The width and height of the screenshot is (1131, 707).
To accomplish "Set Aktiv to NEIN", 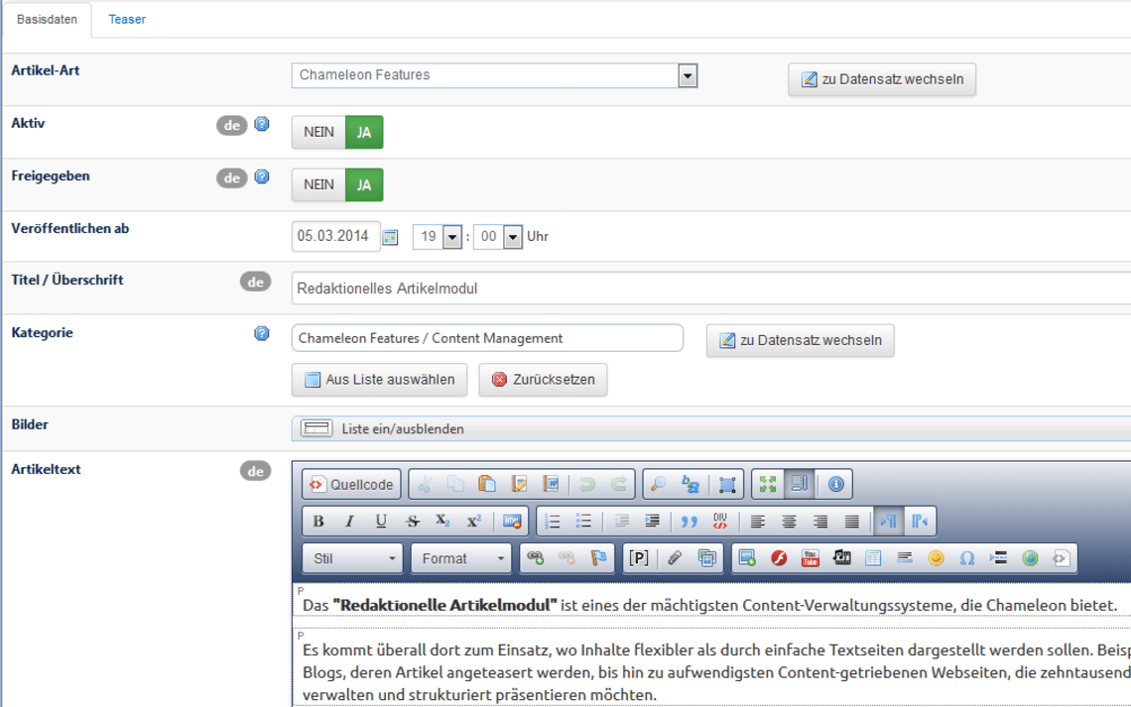I will tap(318, 132).
